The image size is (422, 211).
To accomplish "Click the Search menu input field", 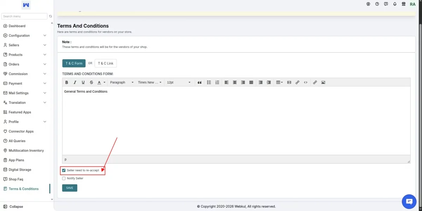I will click(x=24, y=16).
